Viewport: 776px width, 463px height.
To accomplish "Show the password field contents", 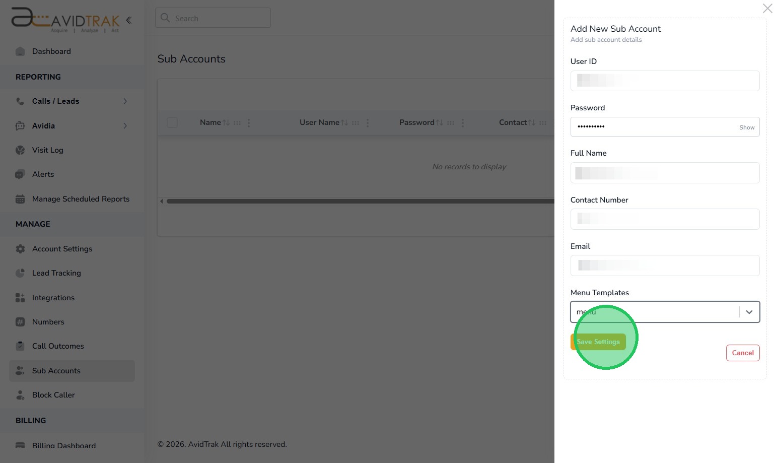I will pyautogui.click(x=746, y=127).
